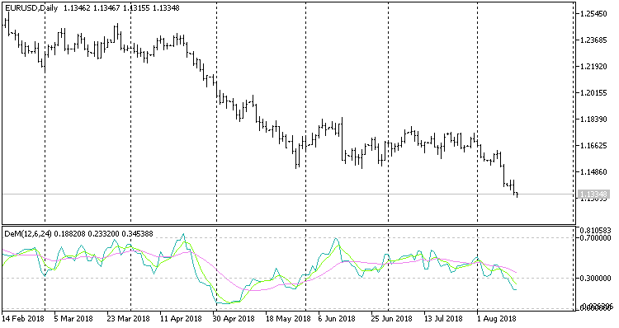
Task: Select the 25 Jun 2018 date label
Action: click(391, 319)
